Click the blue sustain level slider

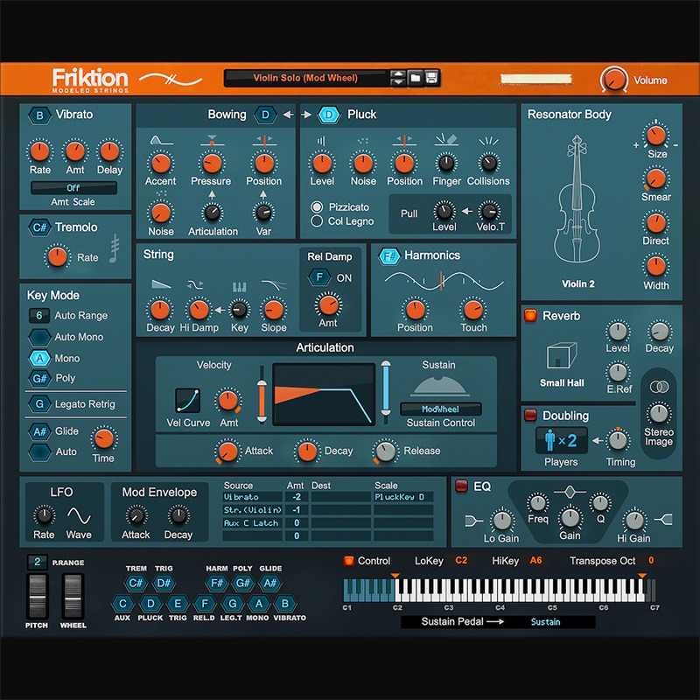click(386, 388)
